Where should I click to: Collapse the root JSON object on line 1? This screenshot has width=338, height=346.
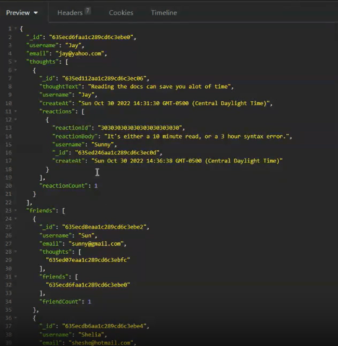(16, 29)
